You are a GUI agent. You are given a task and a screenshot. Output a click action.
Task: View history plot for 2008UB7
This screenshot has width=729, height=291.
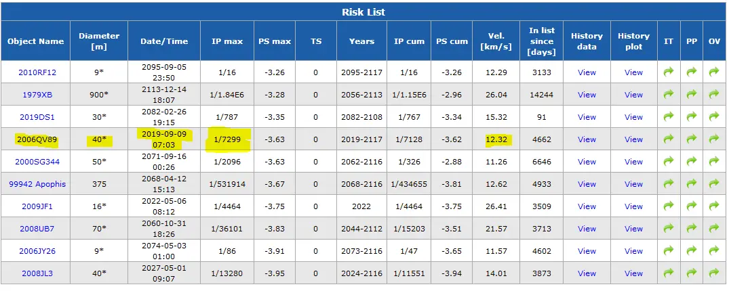click(633, 229)
